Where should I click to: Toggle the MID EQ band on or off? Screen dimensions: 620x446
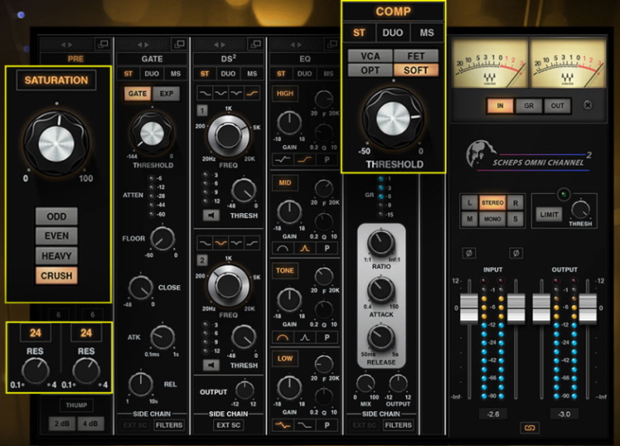click(x=285, y=182)
